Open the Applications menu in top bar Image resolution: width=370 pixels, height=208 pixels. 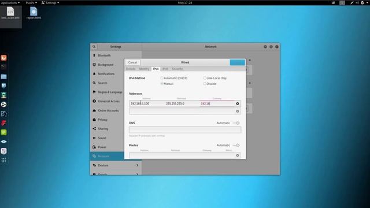point(10,3)
